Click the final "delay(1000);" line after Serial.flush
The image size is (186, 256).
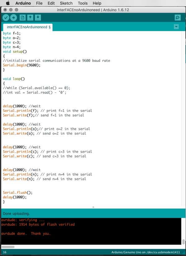(x=15, y=197)
